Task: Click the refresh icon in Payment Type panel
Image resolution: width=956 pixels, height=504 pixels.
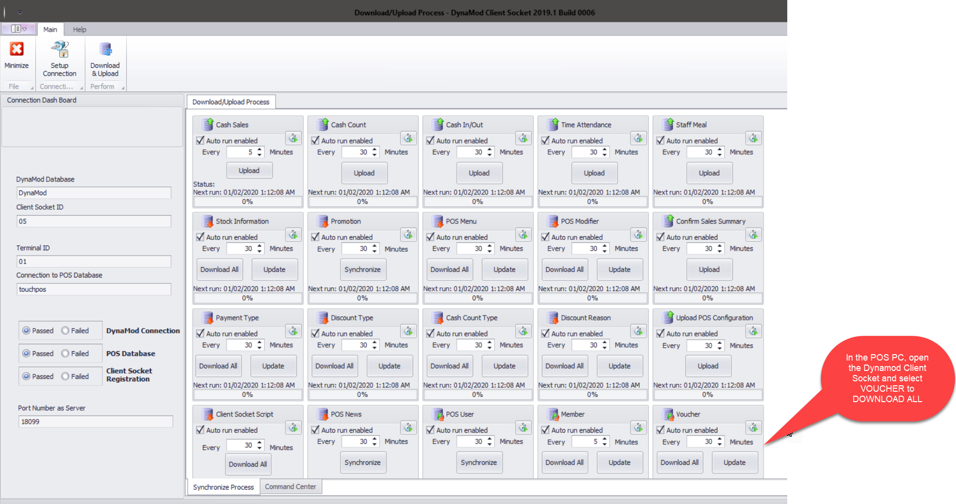Action: click(293, 331)
